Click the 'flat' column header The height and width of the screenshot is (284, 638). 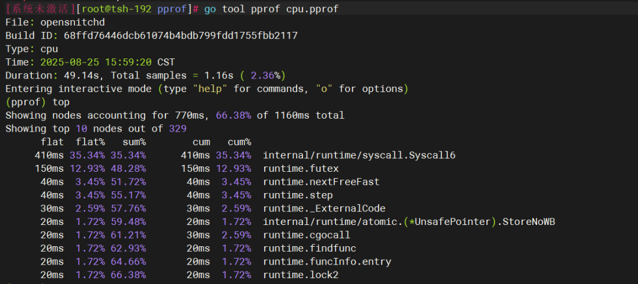(52, 142)
